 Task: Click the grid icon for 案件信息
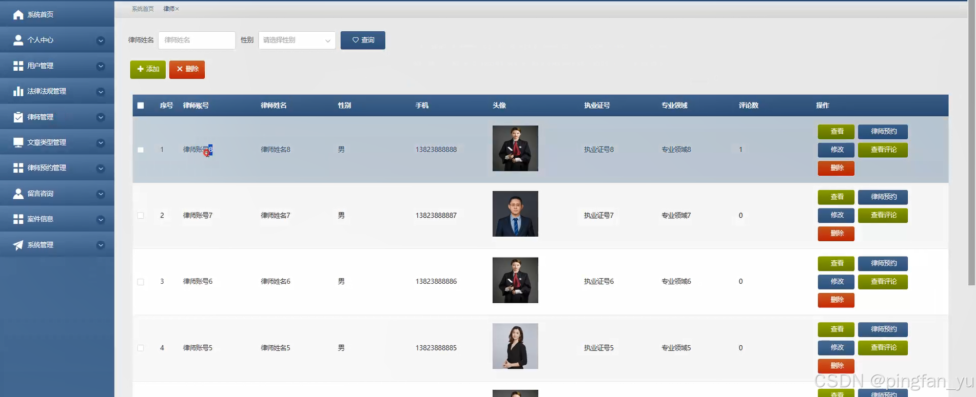click(x=18, y=219)
